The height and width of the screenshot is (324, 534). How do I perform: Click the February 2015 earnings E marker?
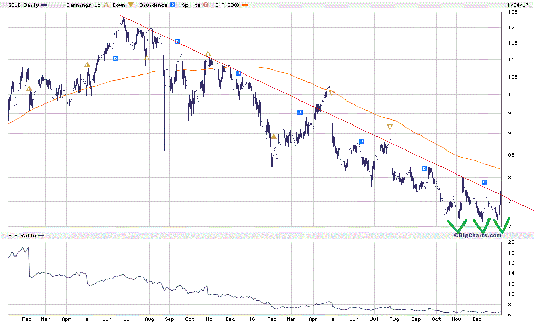click(x=29, y=89)
